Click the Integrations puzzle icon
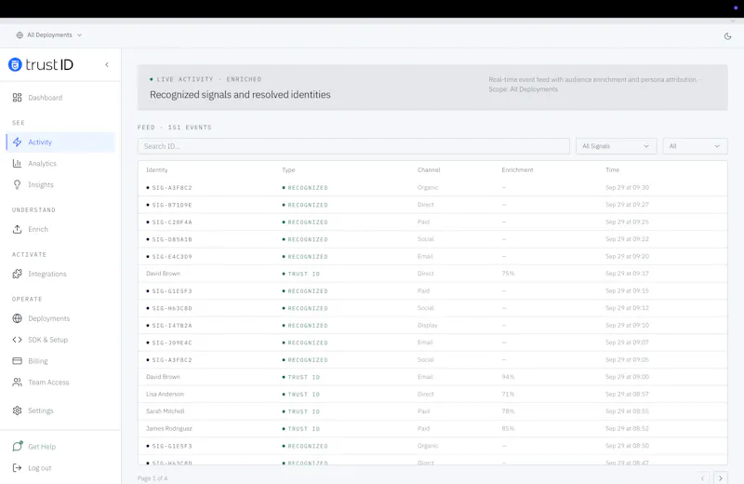Image resolution: width=744 pixels, height=484 pixels. point(17,274)
